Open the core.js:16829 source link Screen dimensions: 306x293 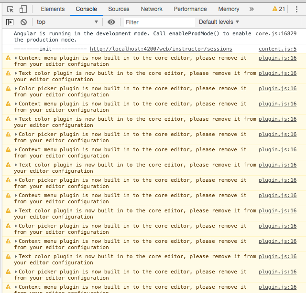pyautogui.click(x=276, y=33)
